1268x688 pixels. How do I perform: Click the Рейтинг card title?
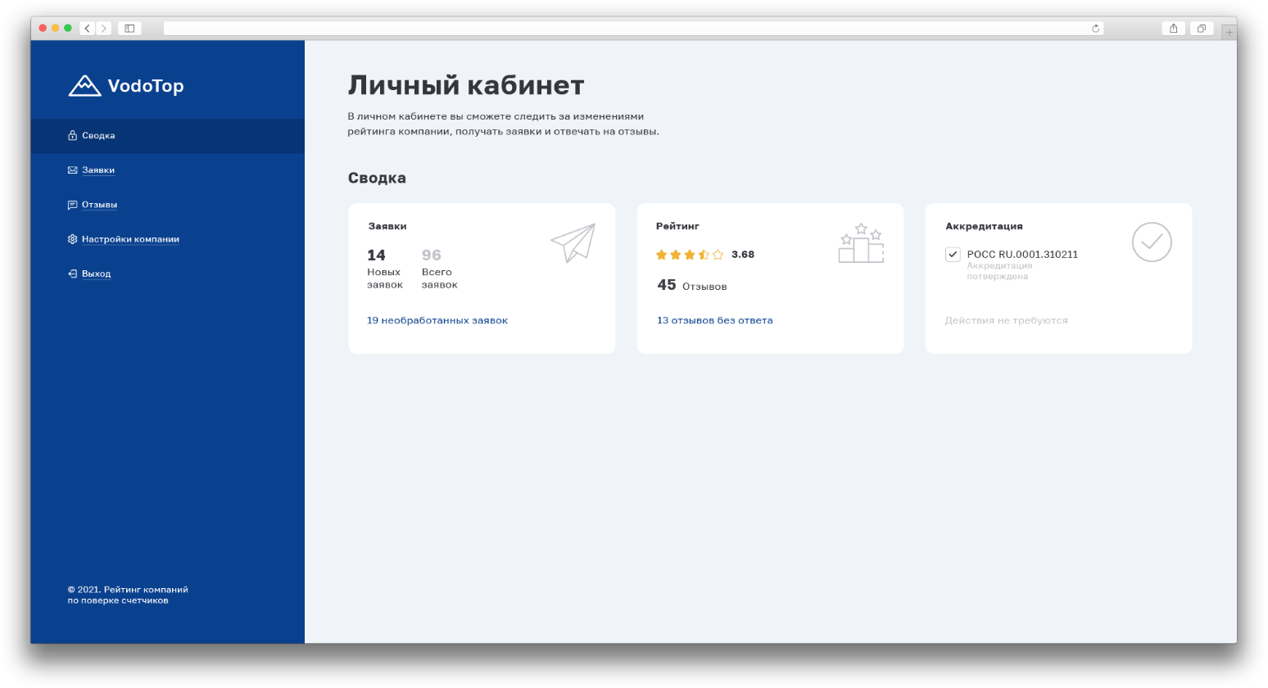[x=677, y=226]
